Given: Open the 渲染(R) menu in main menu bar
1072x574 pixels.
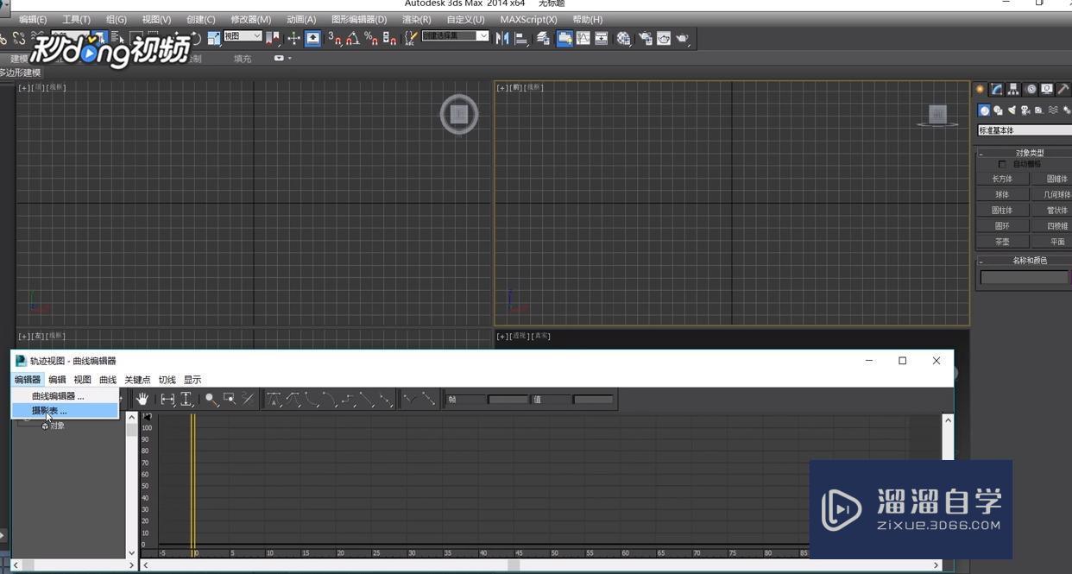Looking at the screenshot, I should (x=416, y=19).
